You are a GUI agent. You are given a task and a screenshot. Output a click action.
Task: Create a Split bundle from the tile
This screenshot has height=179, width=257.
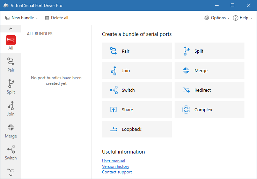click(210, 51)
